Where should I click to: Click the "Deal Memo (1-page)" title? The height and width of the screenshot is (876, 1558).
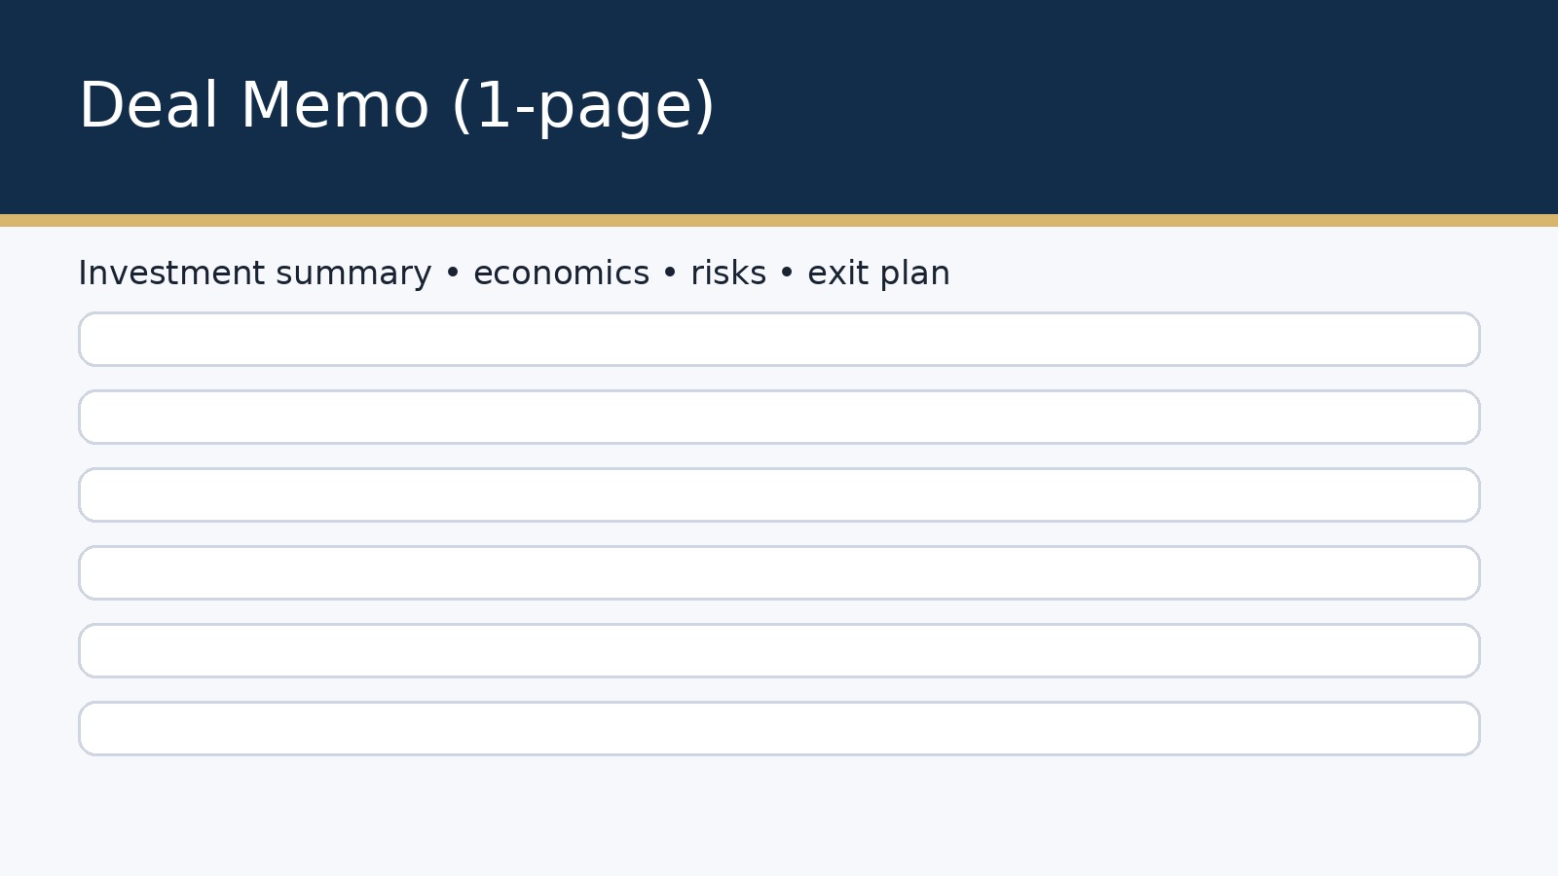coord(396,106)
